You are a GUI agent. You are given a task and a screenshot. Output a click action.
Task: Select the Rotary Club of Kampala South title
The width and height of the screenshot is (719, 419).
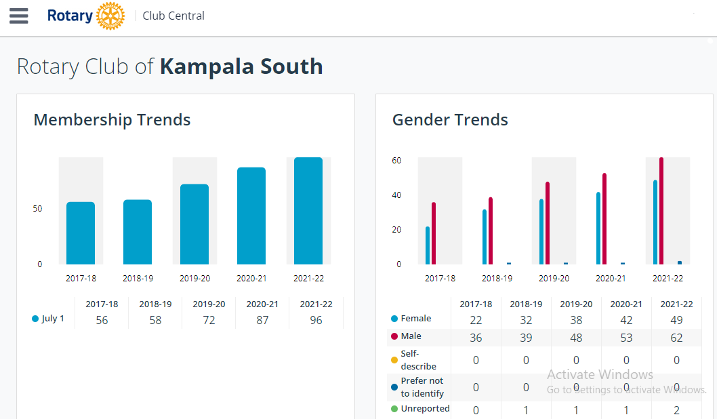click(x=169, y=66)
